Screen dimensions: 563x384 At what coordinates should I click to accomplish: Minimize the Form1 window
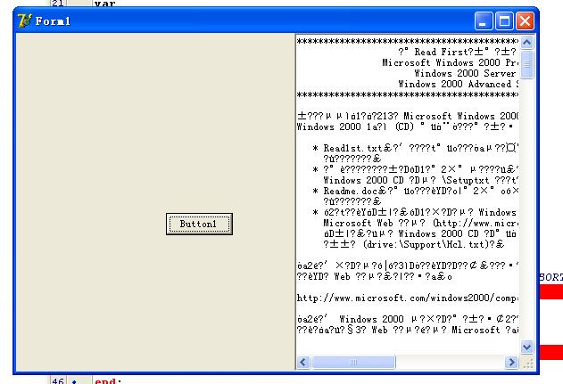tap(484, 20)
